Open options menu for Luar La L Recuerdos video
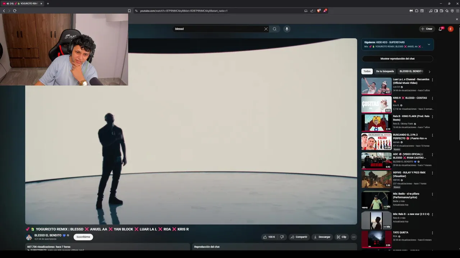This screenshot has height=258, width=460. (432, 80)
